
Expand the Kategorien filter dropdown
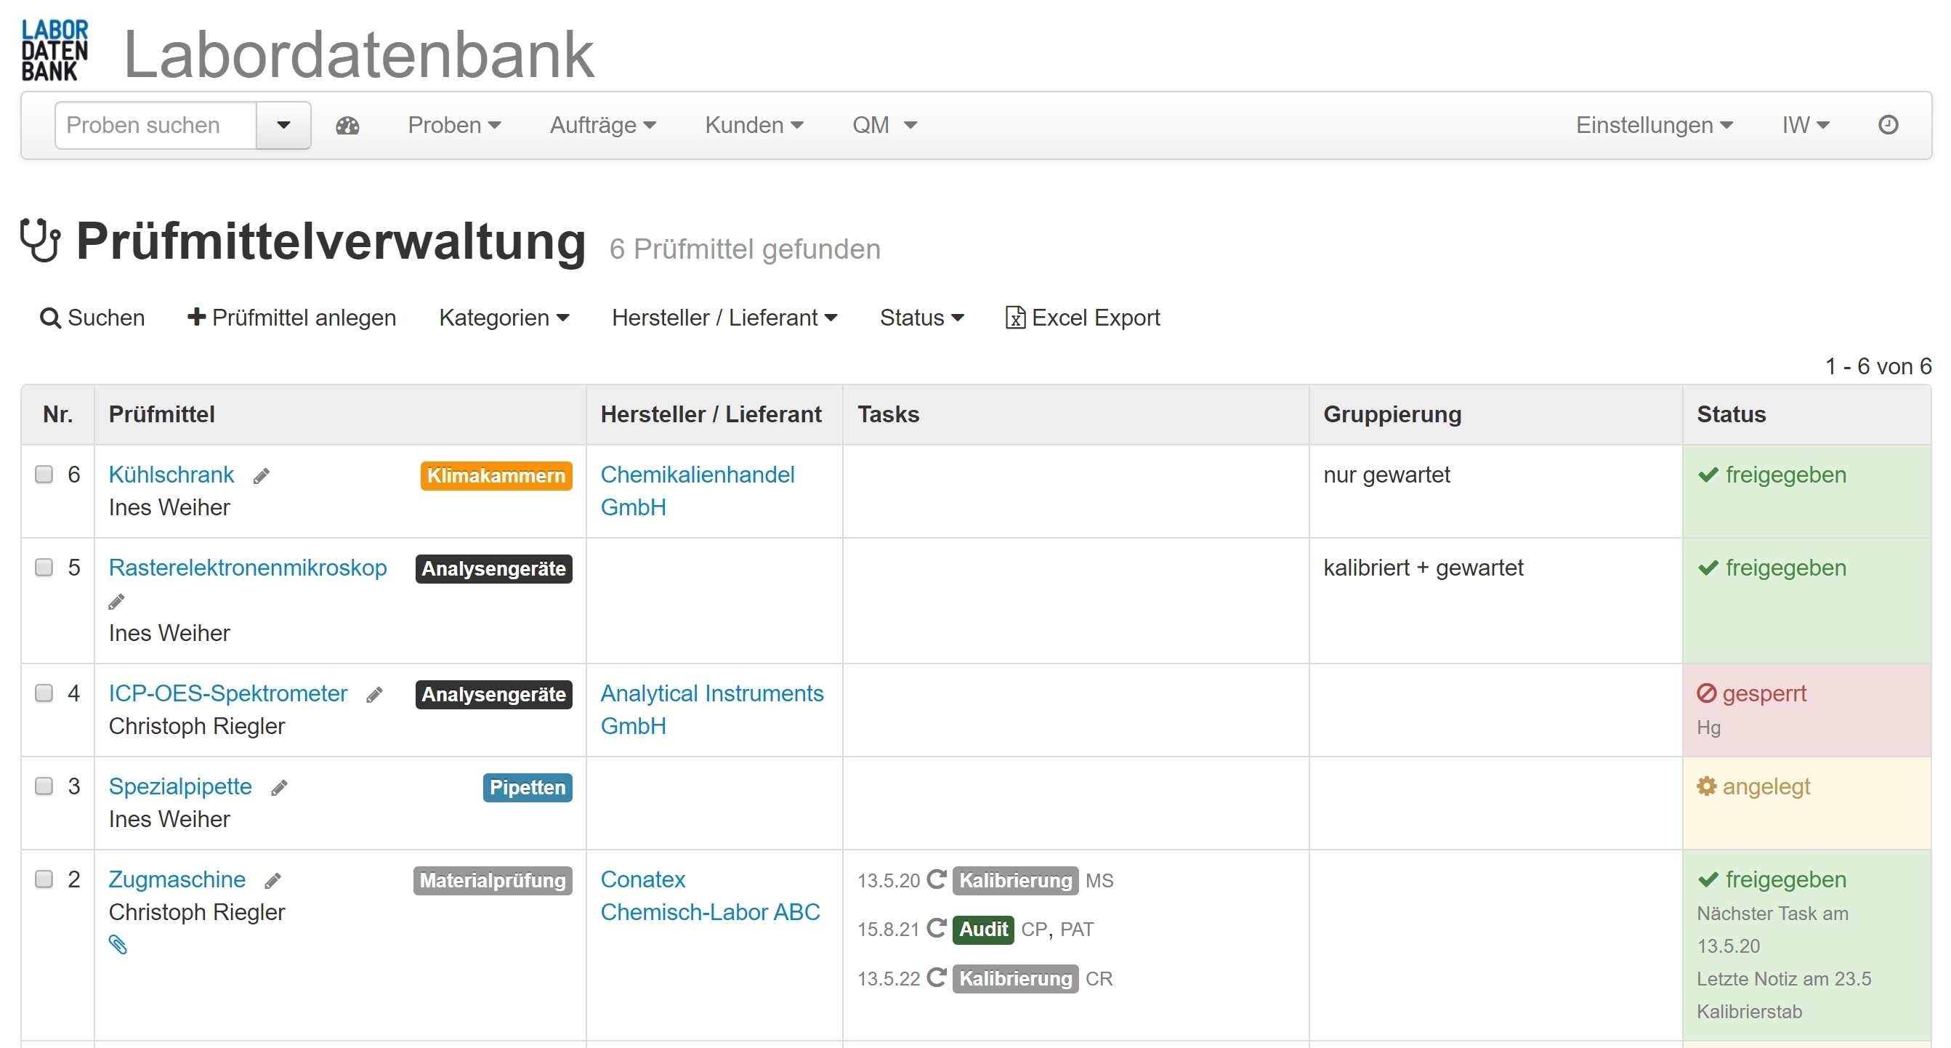pos(504,318)
